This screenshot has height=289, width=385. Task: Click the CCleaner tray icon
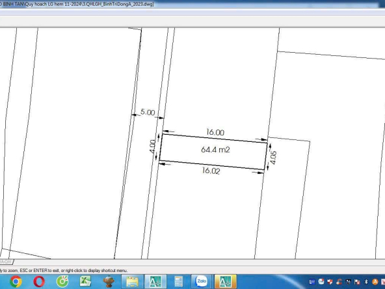pos(339,282)
